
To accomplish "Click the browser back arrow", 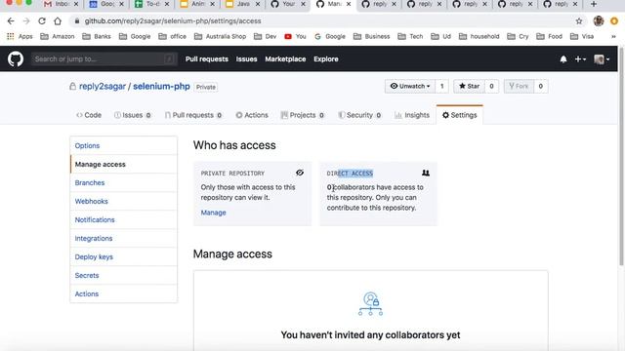I will click(11, 21).
